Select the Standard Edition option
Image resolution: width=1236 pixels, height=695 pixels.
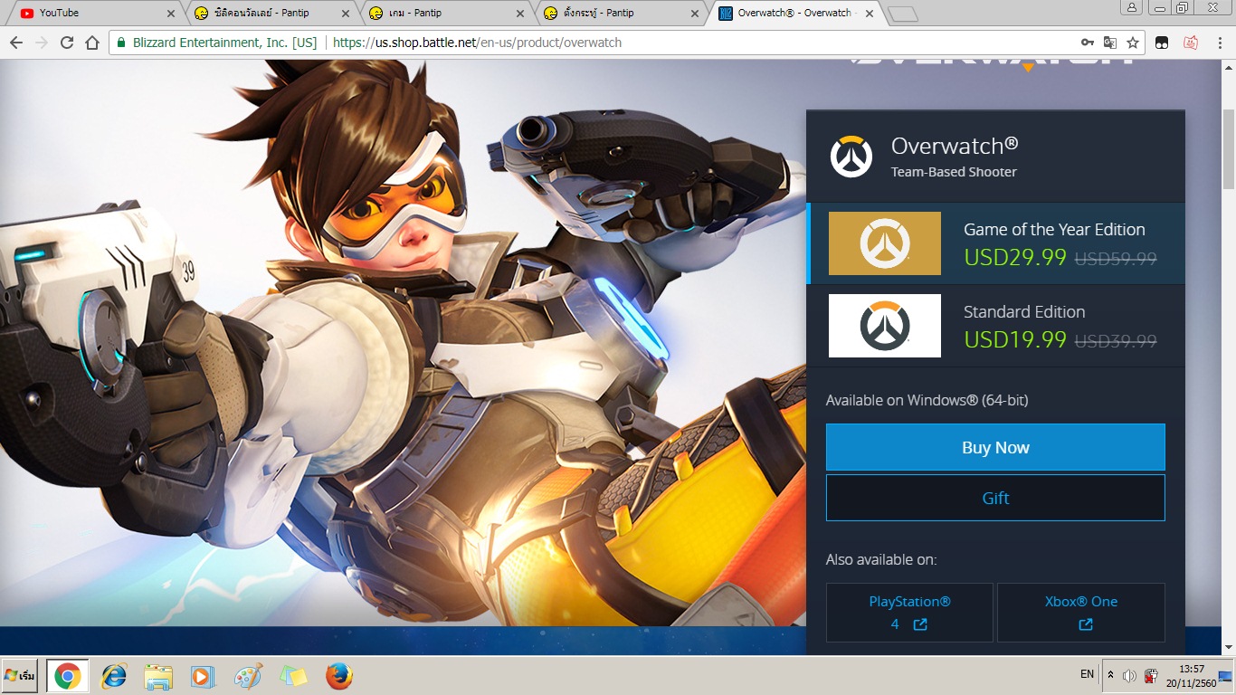[995, 326]
